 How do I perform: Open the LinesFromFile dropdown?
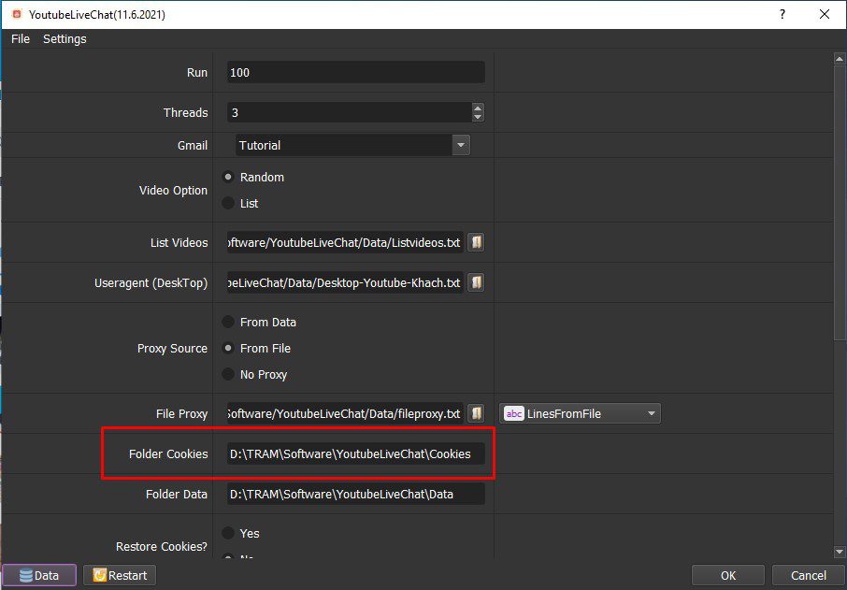tap(581, 413)
